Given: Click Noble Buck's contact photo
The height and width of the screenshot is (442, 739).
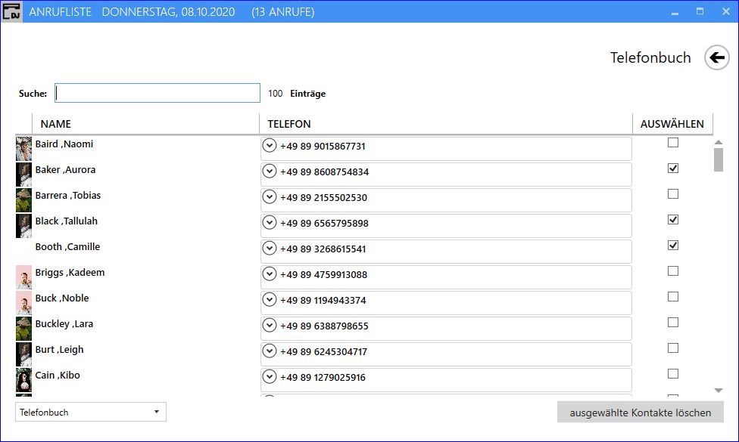Looking at the screenshot, I should tap(23, 303).
